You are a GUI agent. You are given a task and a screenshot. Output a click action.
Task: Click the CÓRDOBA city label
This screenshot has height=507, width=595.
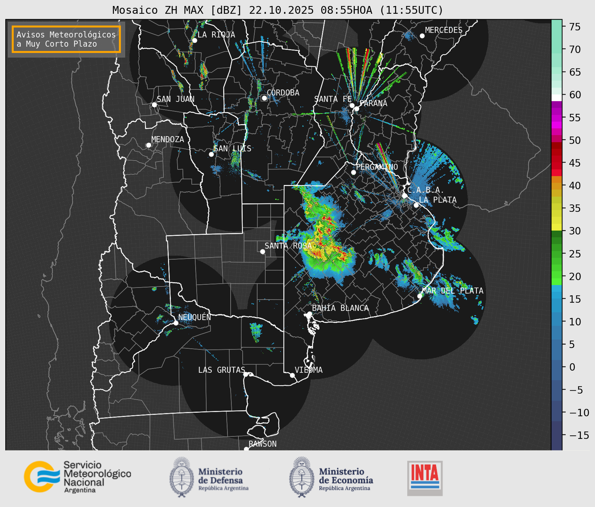tap(283, 93)
